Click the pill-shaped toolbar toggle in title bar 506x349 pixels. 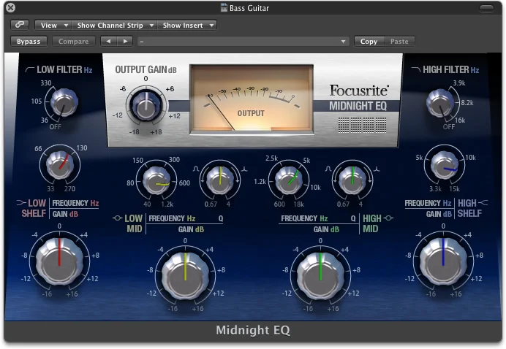(x=486, y=8)
